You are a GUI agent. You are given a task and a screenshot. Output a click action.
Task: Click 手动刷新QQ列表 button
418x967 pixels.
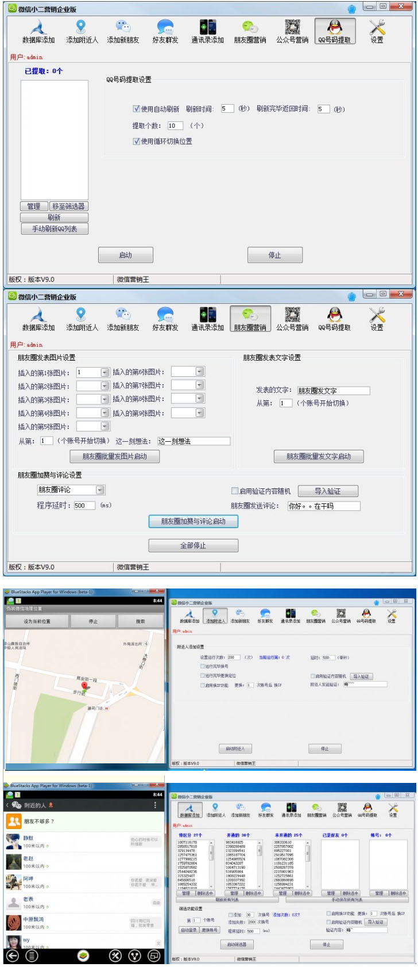click(x=54, y=228)
